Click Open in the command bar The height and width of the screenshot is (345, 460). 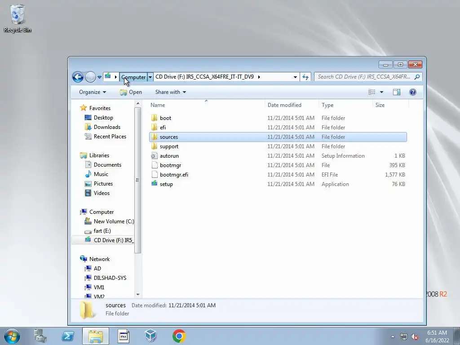click(x=131, y=92)
